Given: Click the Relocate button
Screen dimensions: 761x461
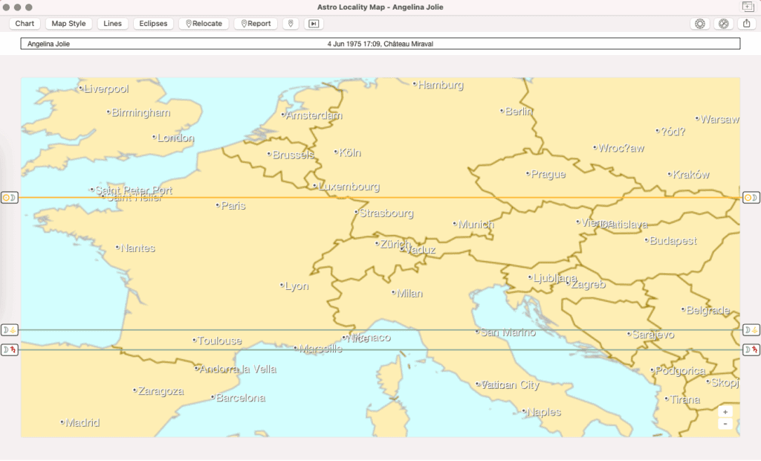Looking at the screenshot, I should click(x=204, y=24).
